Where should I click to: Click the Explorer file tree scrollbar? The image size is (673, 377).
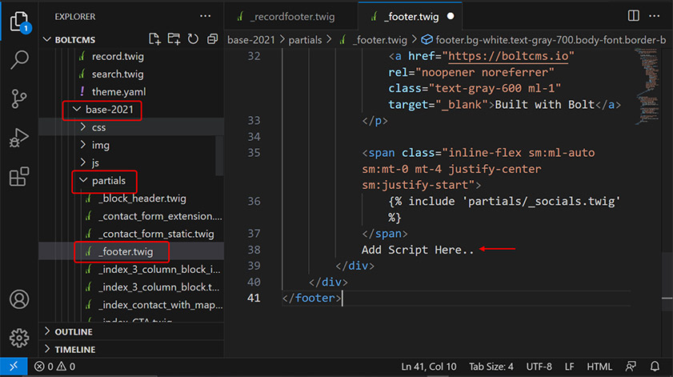coord(219,155)
